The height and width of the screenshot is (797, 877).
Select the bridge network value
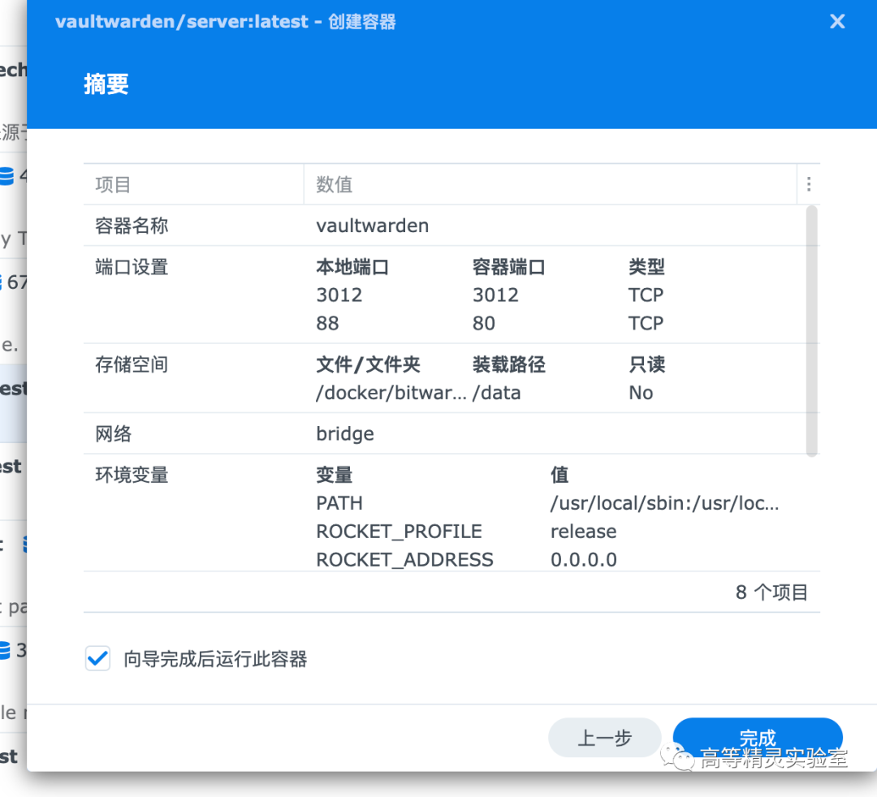click(345, 433)
